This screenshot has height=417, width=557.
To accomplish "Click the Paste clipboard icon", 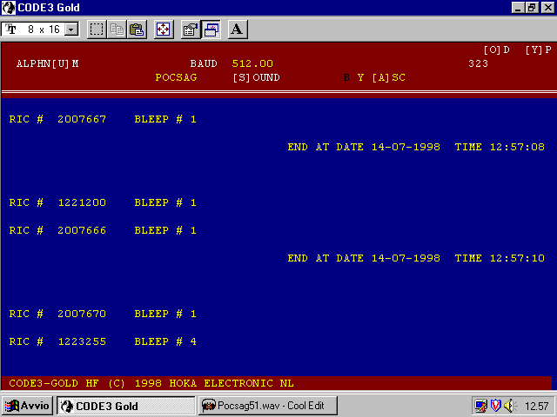I will click(137, 30).
